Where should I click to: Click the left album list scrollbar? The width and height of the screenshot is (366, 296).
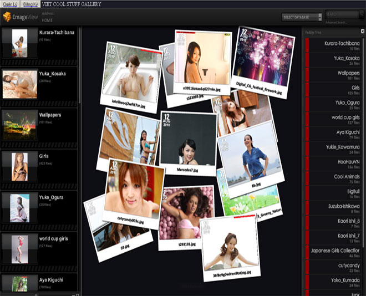click(x=80, y=65)
